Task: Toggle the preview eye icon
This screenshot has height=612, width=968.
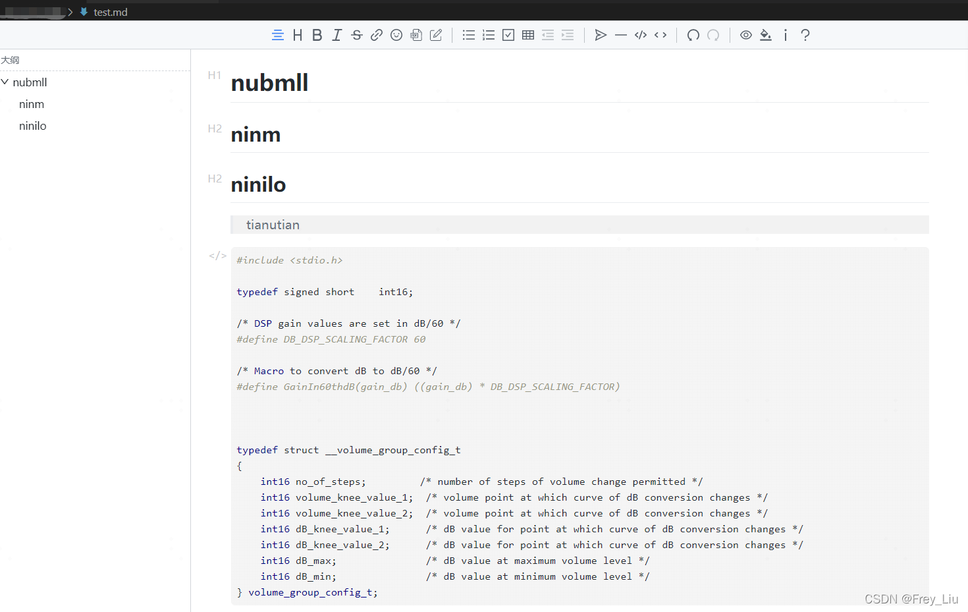Action: pos(745,35)
